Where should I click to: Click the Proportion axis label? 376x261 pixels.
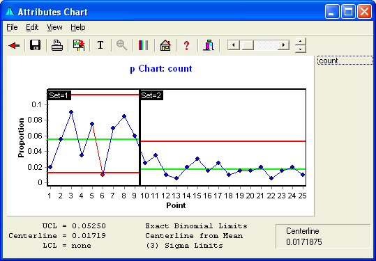pyautogui.click(x=21, y=138)
